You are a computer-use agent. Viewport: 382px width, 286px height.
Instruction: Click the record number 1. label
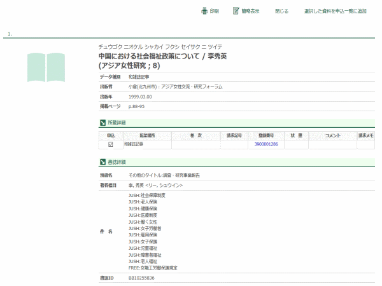(10, 34)
